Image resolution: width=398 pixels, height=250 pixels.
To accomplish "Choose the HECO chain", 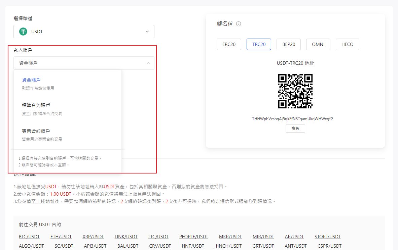I will point(347,44).
